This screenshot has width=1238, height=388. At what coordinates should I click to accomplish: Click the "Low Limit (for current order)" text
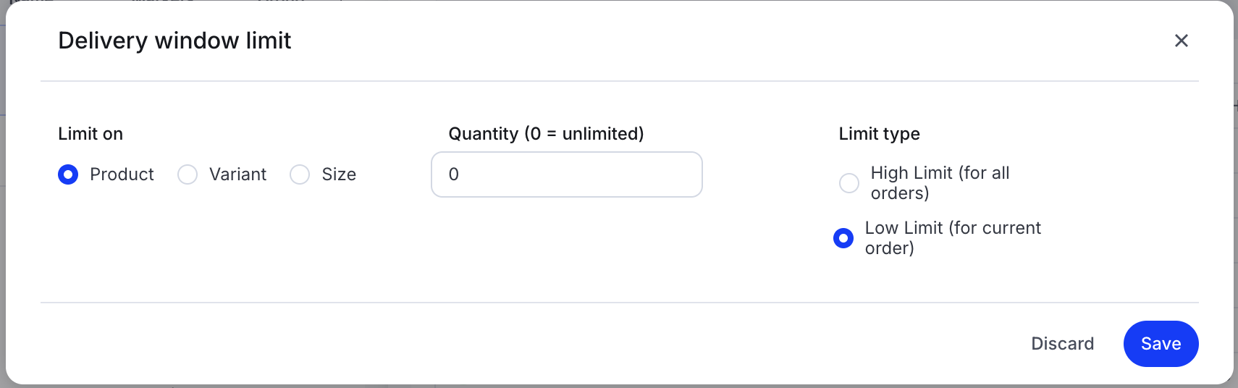952,238
